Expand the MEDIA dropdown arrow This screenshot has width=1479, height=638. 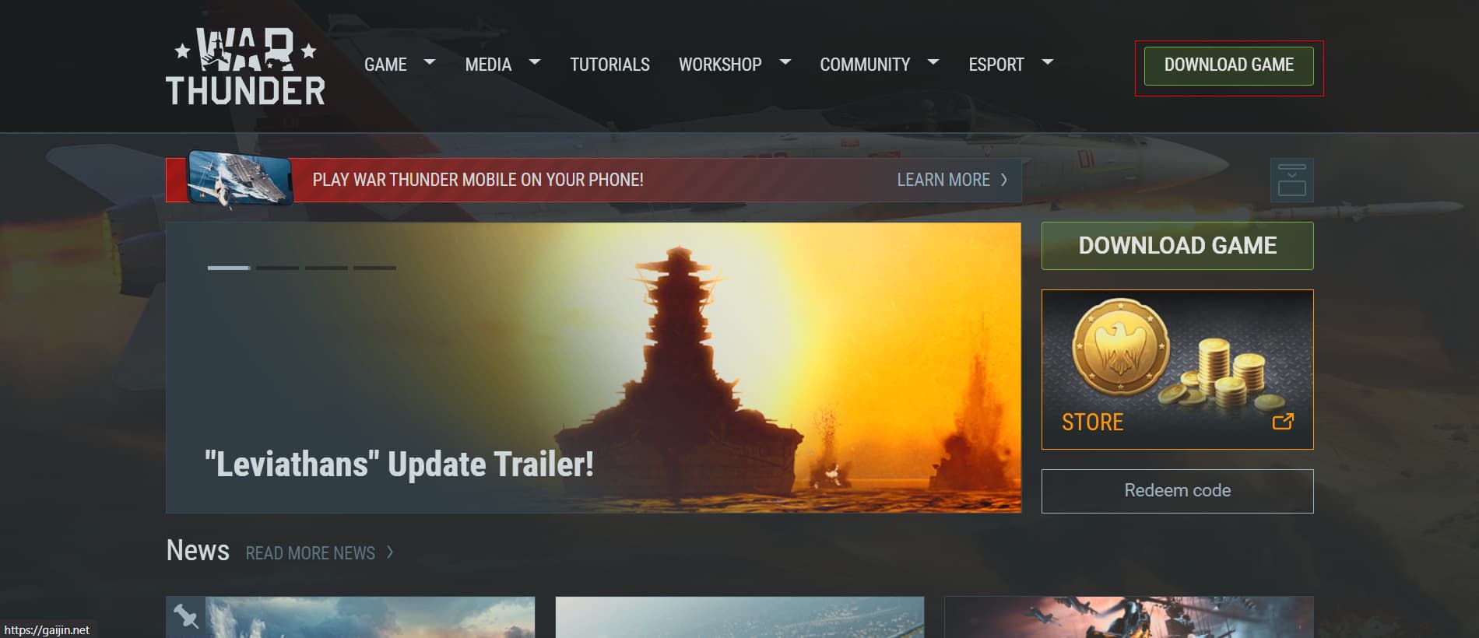pyautogui.click(x=534, y=61)
